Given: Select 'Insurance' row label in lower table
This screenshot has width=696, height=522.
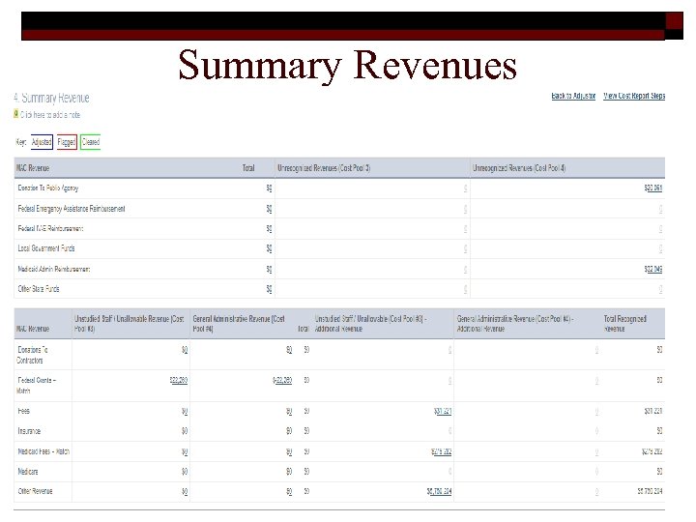Looking at the screenshot, I should click(29, 431).
